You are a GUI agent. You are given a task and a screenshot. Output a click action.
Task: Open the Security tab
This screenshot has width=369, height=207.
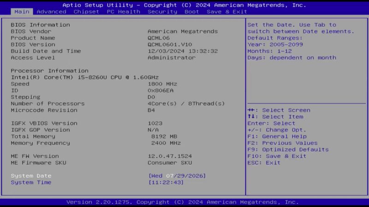(x=162, y=12)
